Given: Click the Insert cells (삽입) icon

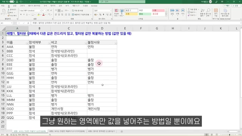Looking at the screenshot, I should click(172, 11).
